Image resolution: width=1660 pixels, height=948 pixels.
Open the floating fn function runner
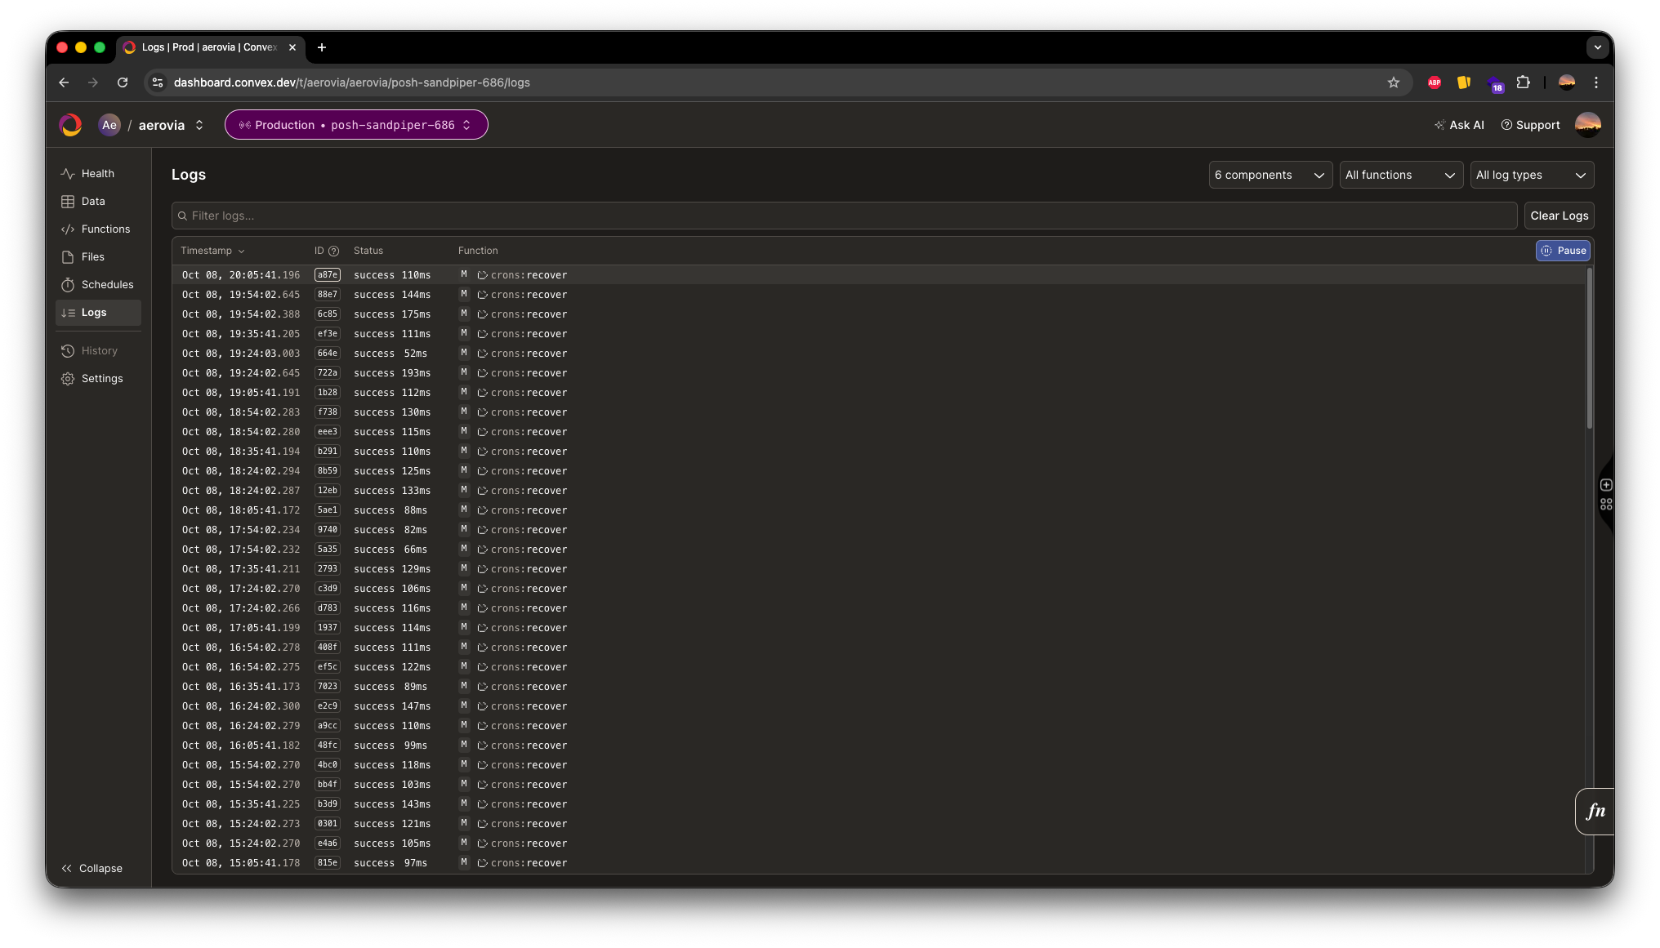tap(1595, 811)
